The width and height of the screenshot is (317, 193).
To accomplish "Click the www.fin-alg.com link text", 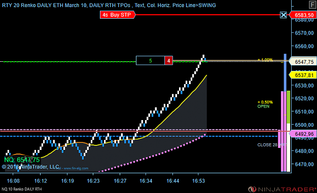I will point(76,168).
